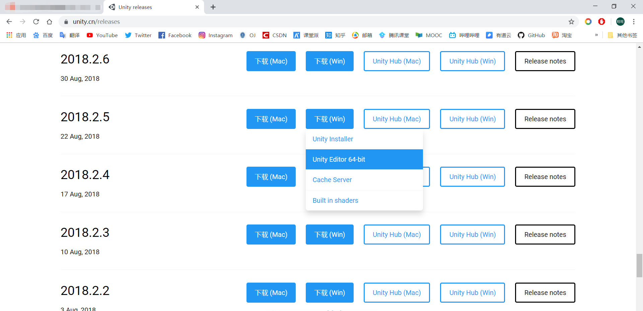
Task: Open the 知乎 bookmark
Action: (x=335, y=35)
